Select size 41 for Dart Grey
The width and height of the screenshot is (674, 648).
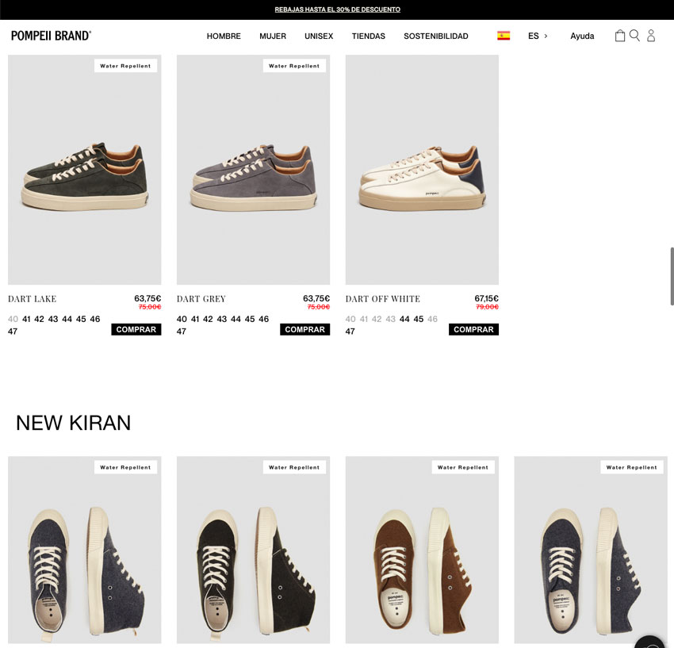tap(195, 319)
